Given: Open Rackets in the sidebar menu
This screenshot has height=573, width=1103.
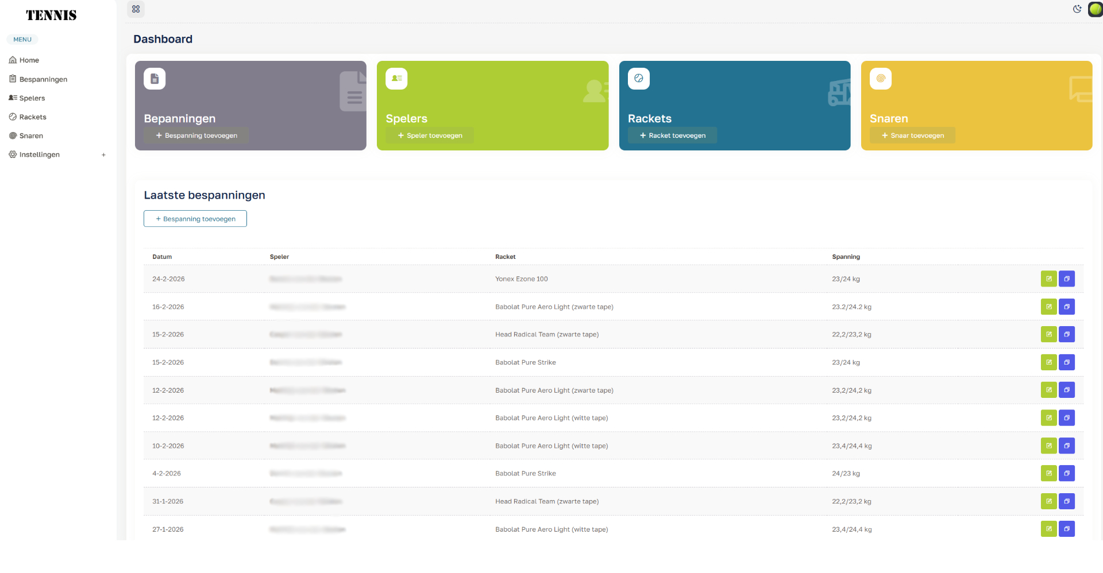Looking at the screenshot, I should point(33,117).
